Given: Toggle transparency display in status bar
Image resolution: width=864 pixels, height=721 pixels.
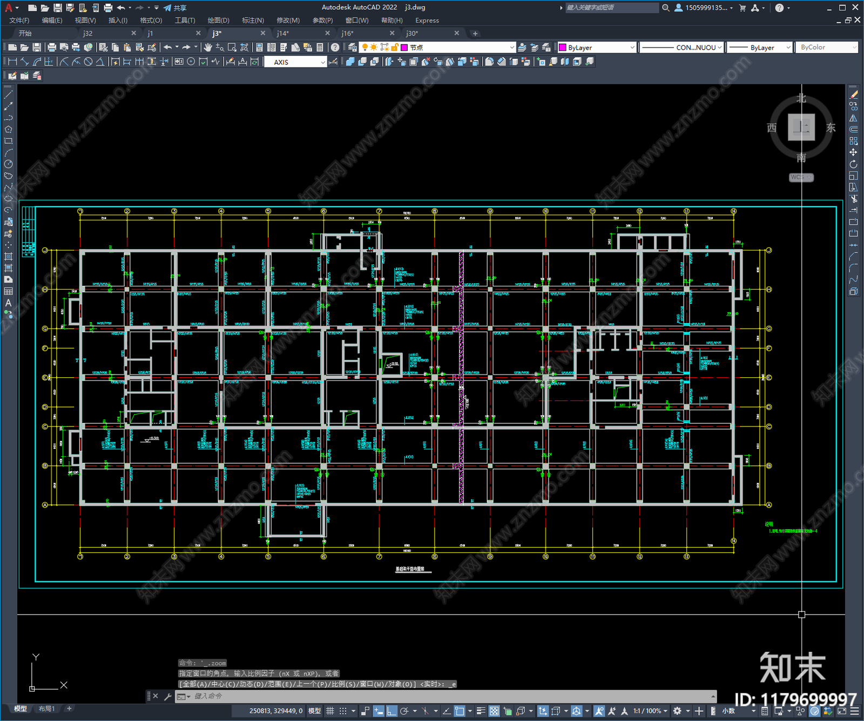Looking at the screenshot, I should (494, 711).
